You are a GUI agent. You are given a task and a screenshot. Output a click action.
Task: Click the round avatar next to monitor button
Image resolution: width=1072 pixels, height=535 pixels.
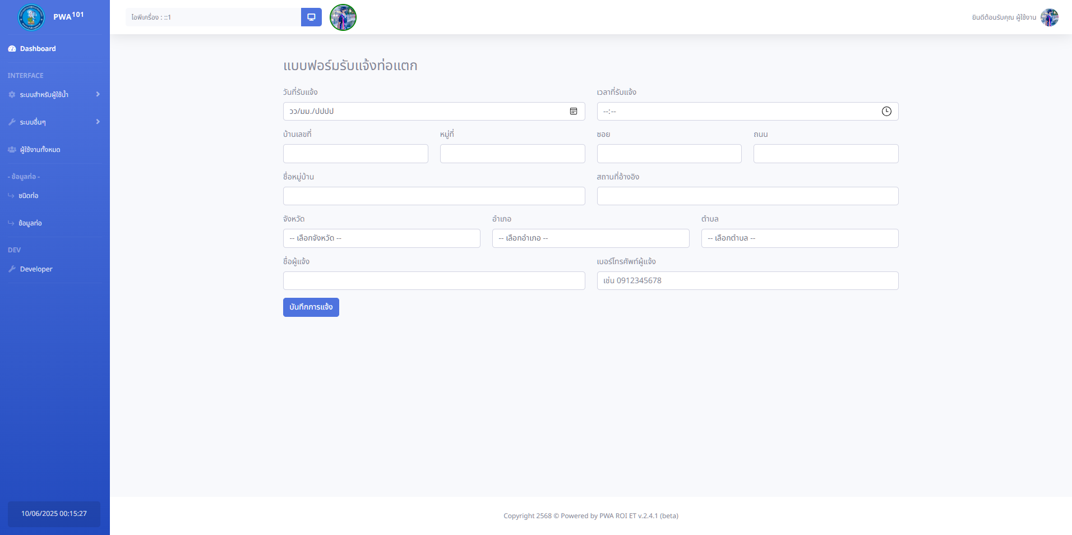pos(343,17)
